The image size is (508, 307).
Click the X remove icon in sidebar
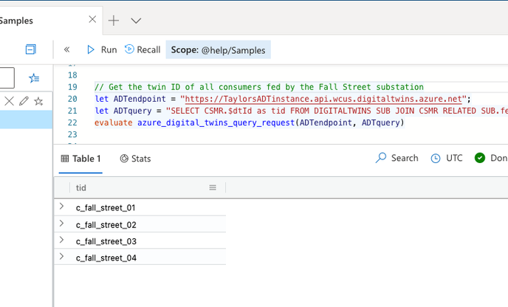coord(10,100)
